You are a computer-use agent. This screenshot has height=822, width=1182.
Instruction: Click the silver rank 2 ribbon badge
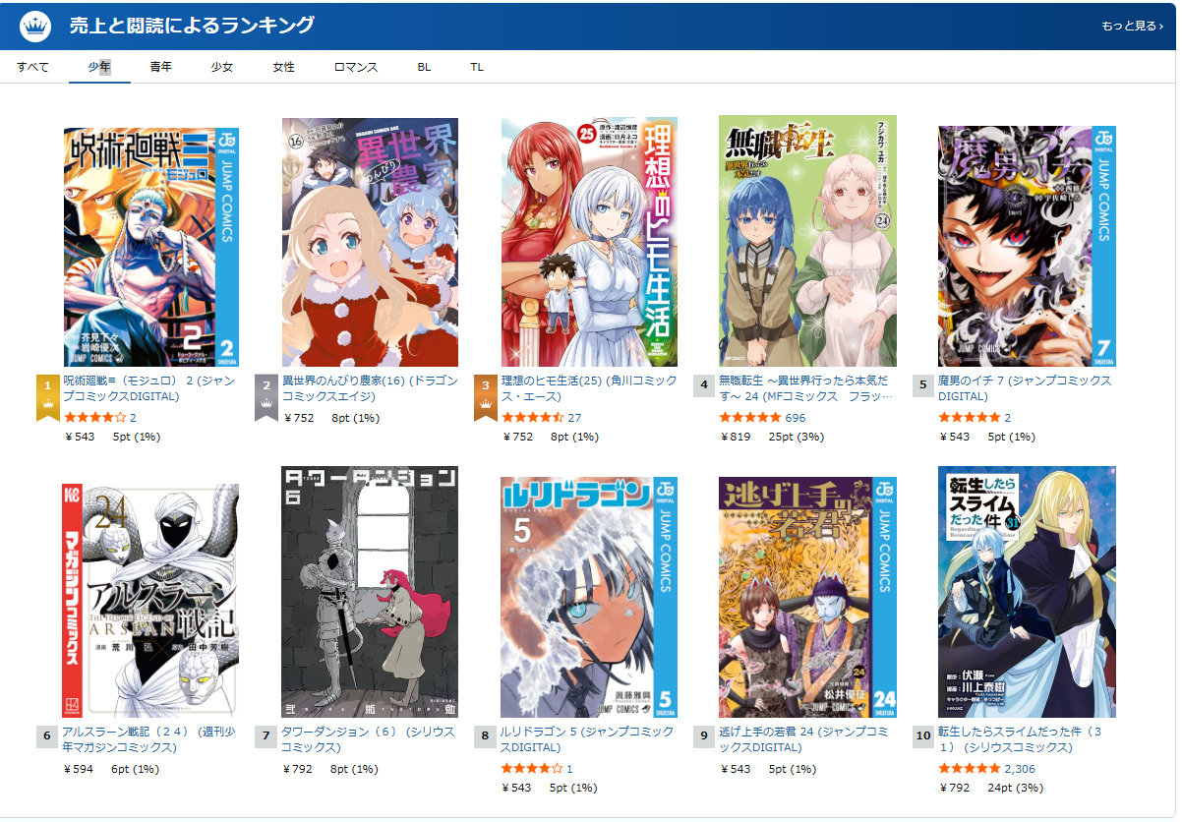tap(266, 397)
